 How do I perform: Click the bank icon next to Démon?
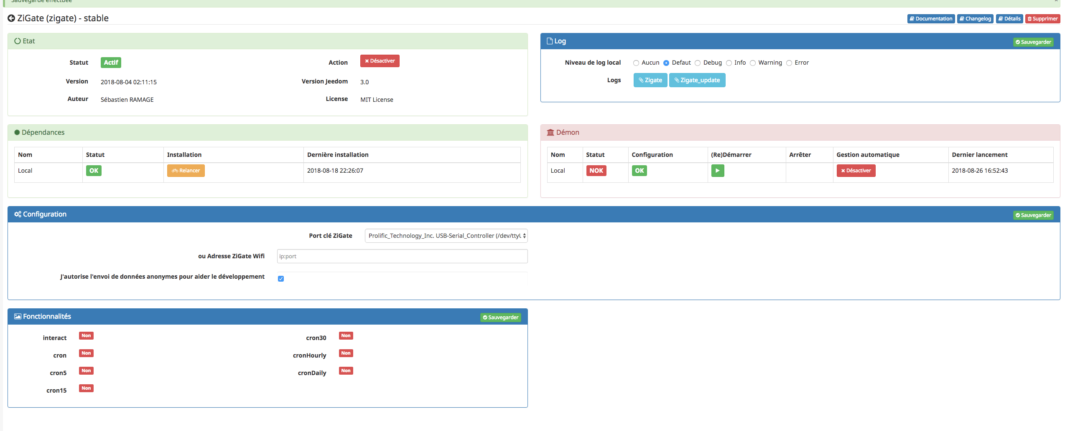[x=550, y=132]
